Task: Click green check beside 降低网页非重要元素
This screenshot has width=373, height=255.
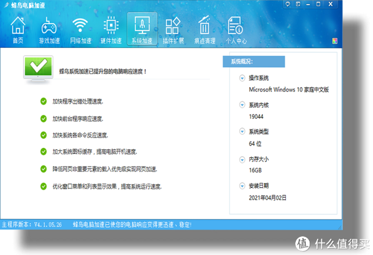Action: (44, 169)
